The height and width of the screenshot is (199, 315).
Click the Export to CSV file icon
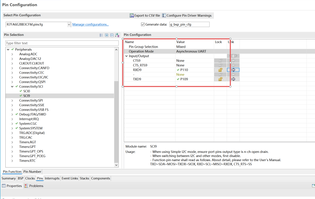click(x=132, y=15)
